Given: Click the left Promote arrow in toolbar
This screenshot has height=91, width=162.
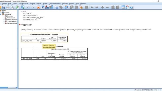Looking at the screenshot, I should pyautogui.click(x=92, y=7).
